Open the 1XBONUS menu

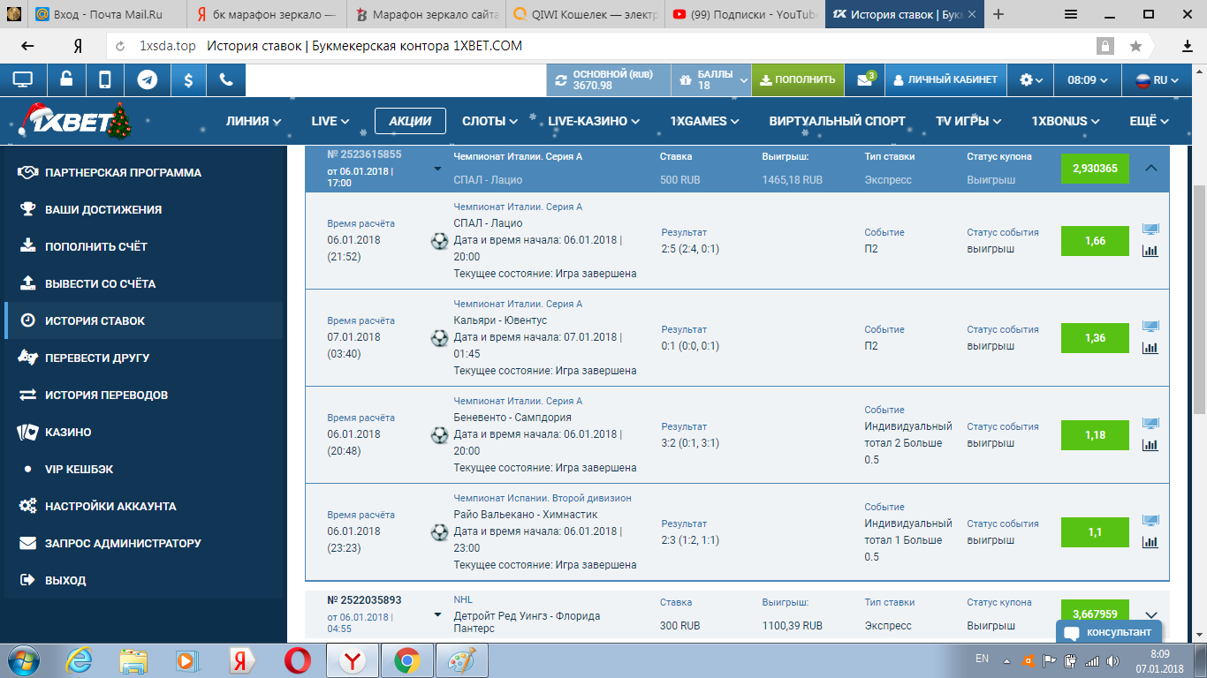tap(1066, 121)
